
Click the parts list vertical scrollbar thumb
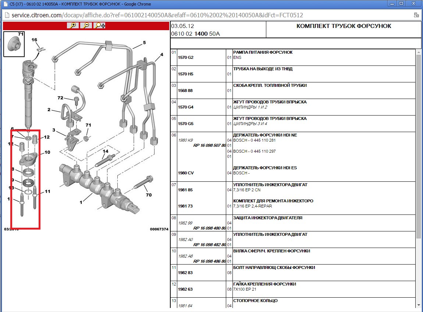pos(418,147)
